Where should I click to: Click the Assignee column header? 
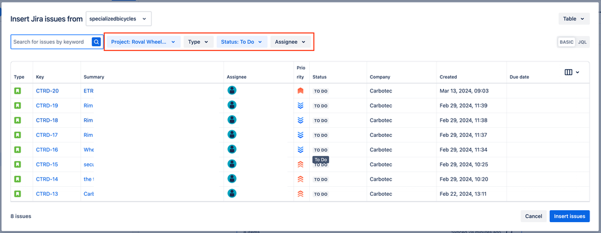[x=236, y=77]
